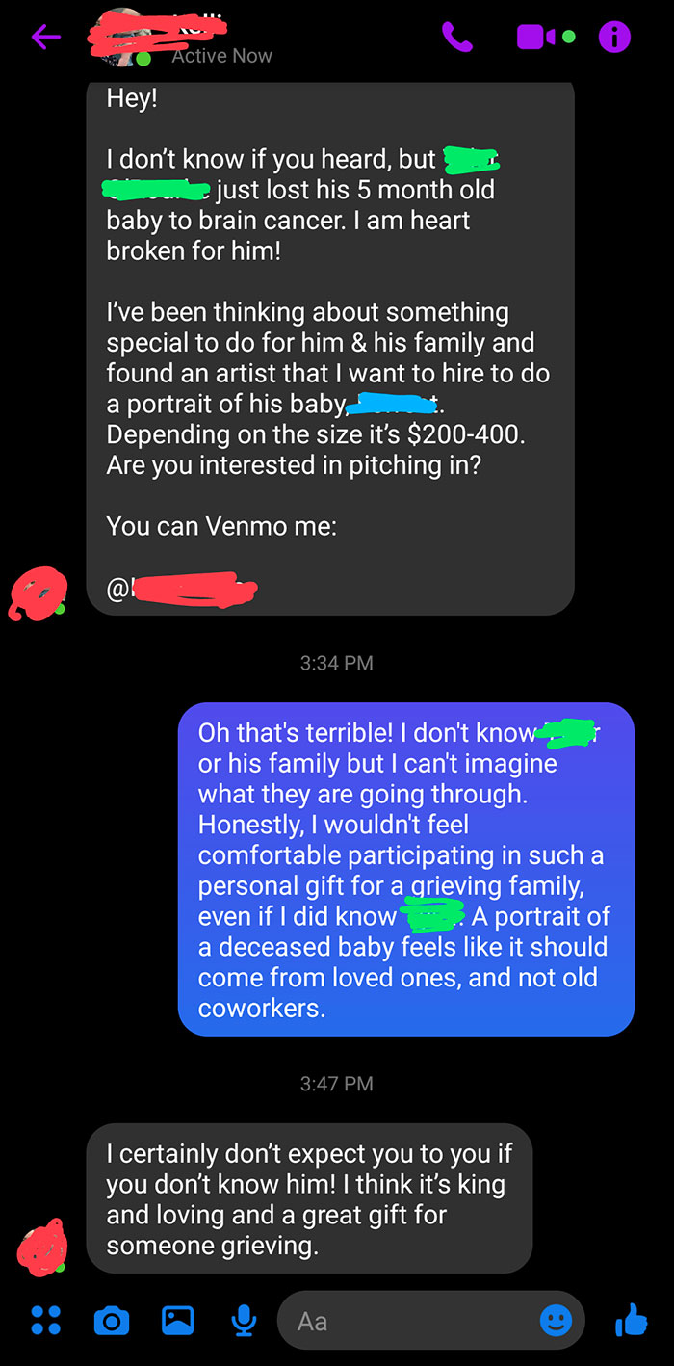The image size is (674, 1366).
Task: Open the apps grid next to the camera
Action: click(45, 1321)
